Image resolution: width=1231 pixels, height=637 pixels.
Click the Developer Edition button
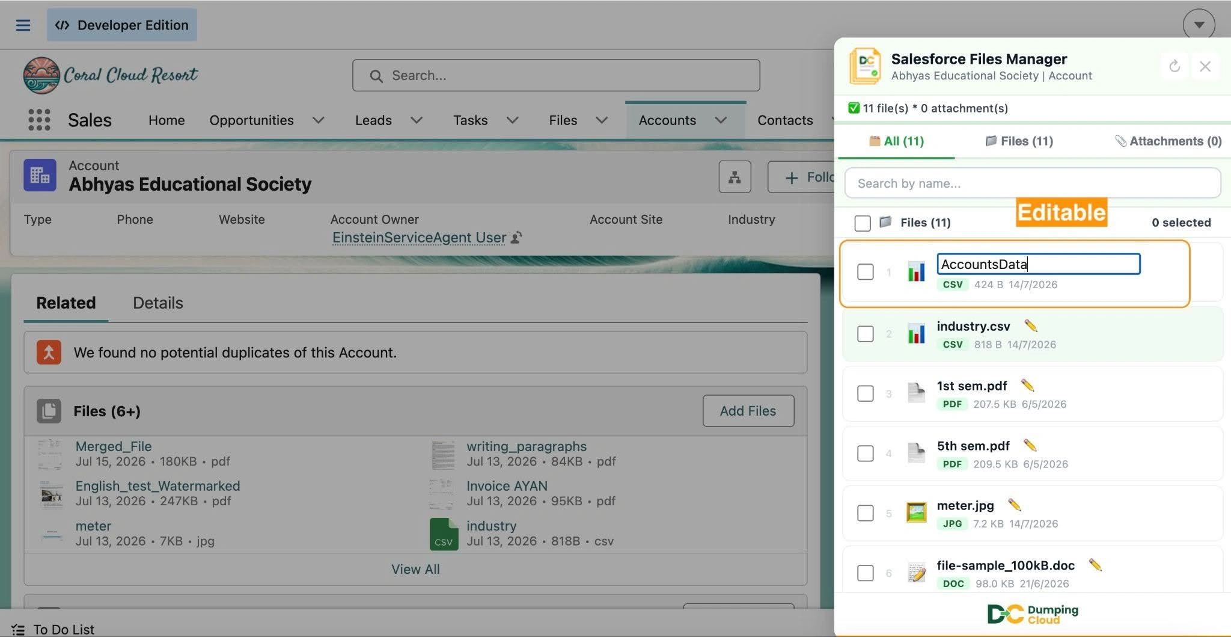coord(122,25)
